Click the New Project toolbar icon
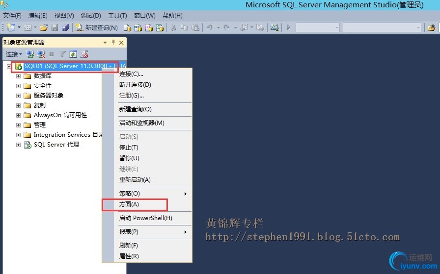The height and width of the screenshot is (274, 440). 11,27
